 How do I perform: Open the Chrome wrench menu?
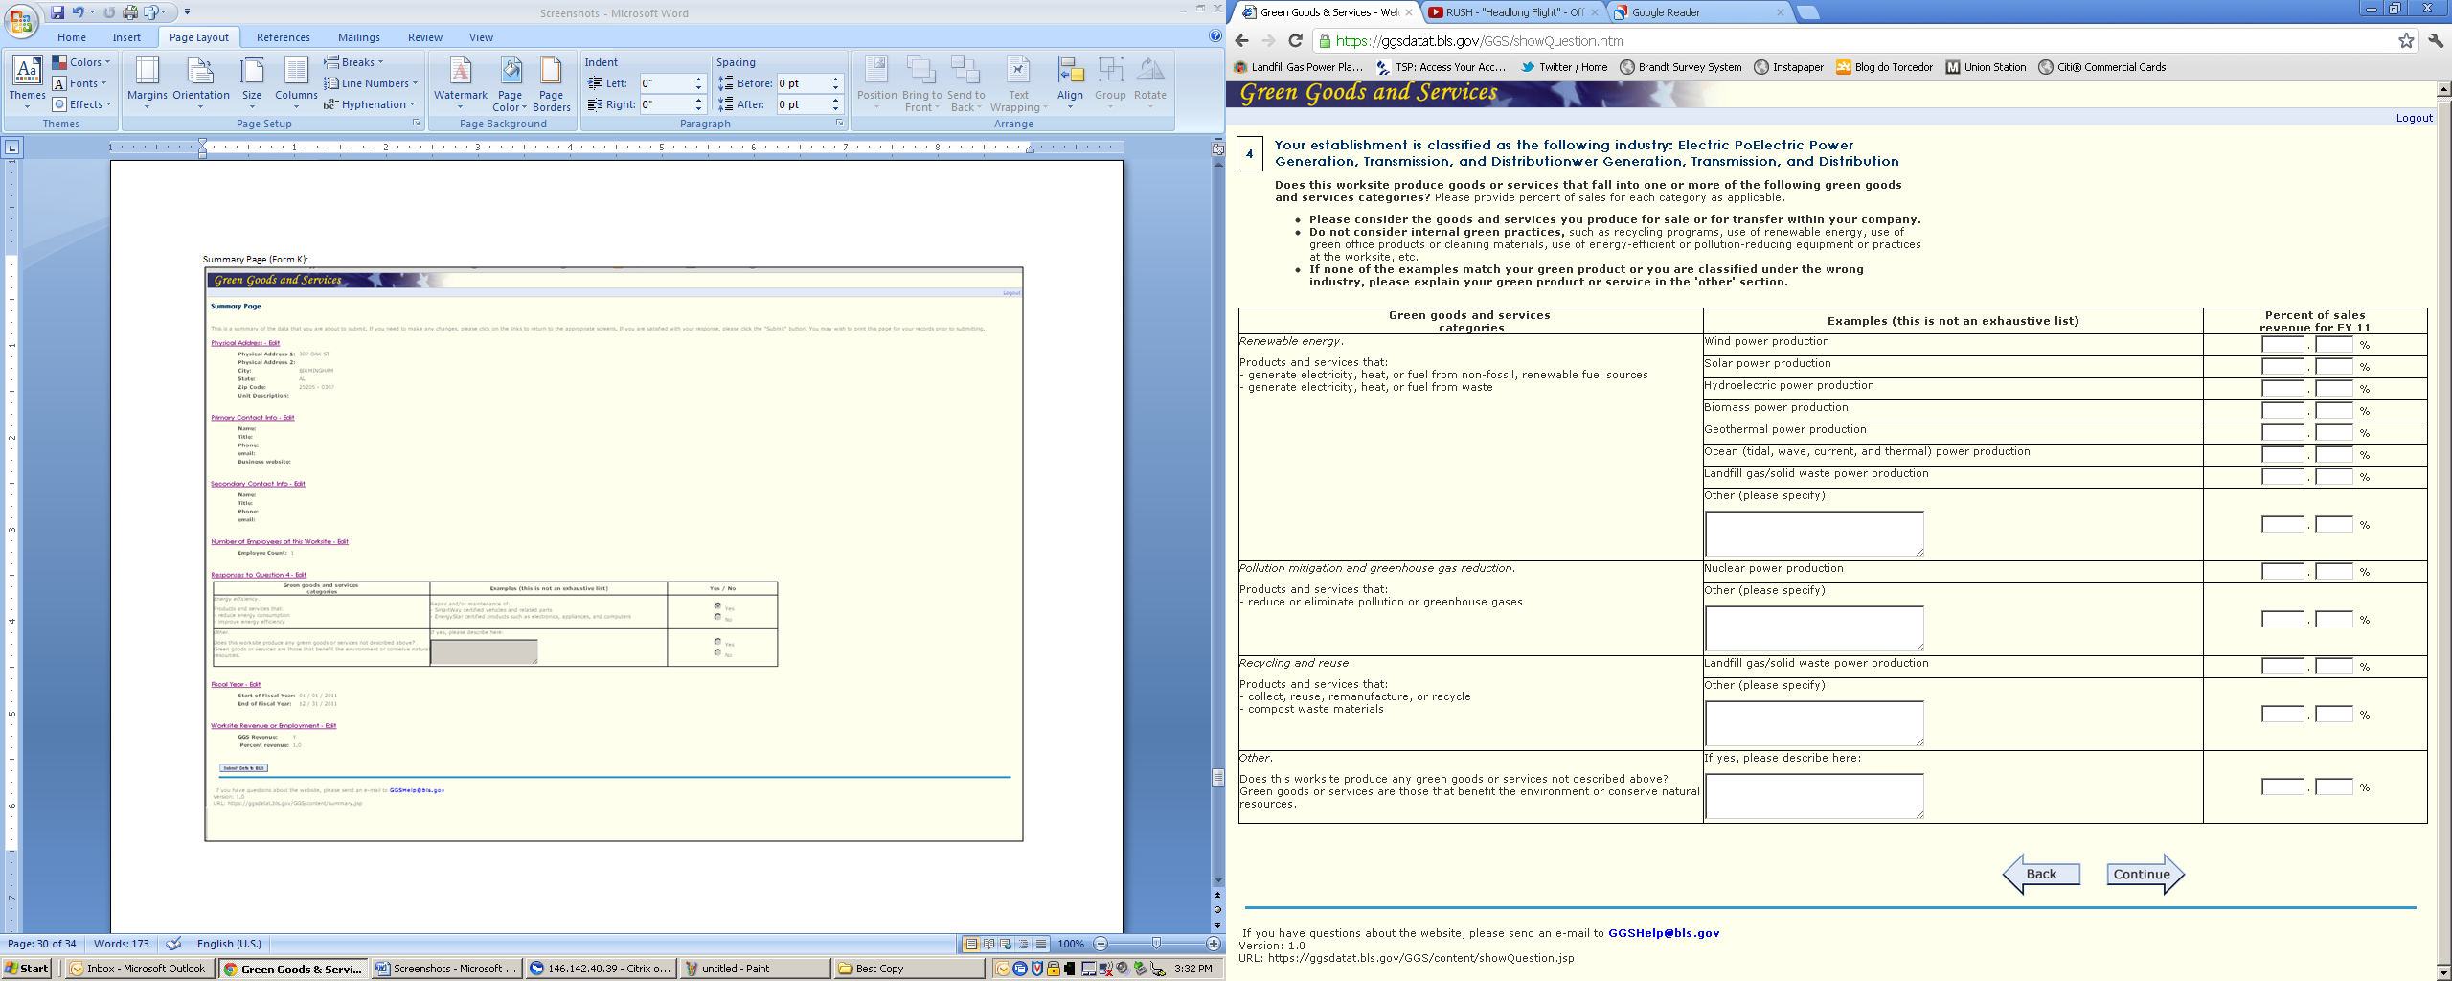click(x=2436, y=40)
